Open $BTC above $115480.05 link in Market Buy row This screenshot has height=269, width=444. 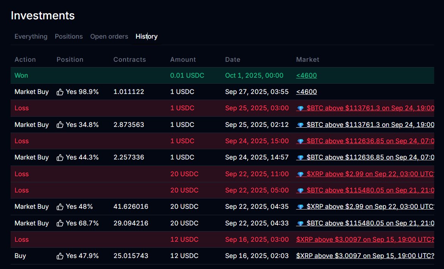(x=365, y=224)
